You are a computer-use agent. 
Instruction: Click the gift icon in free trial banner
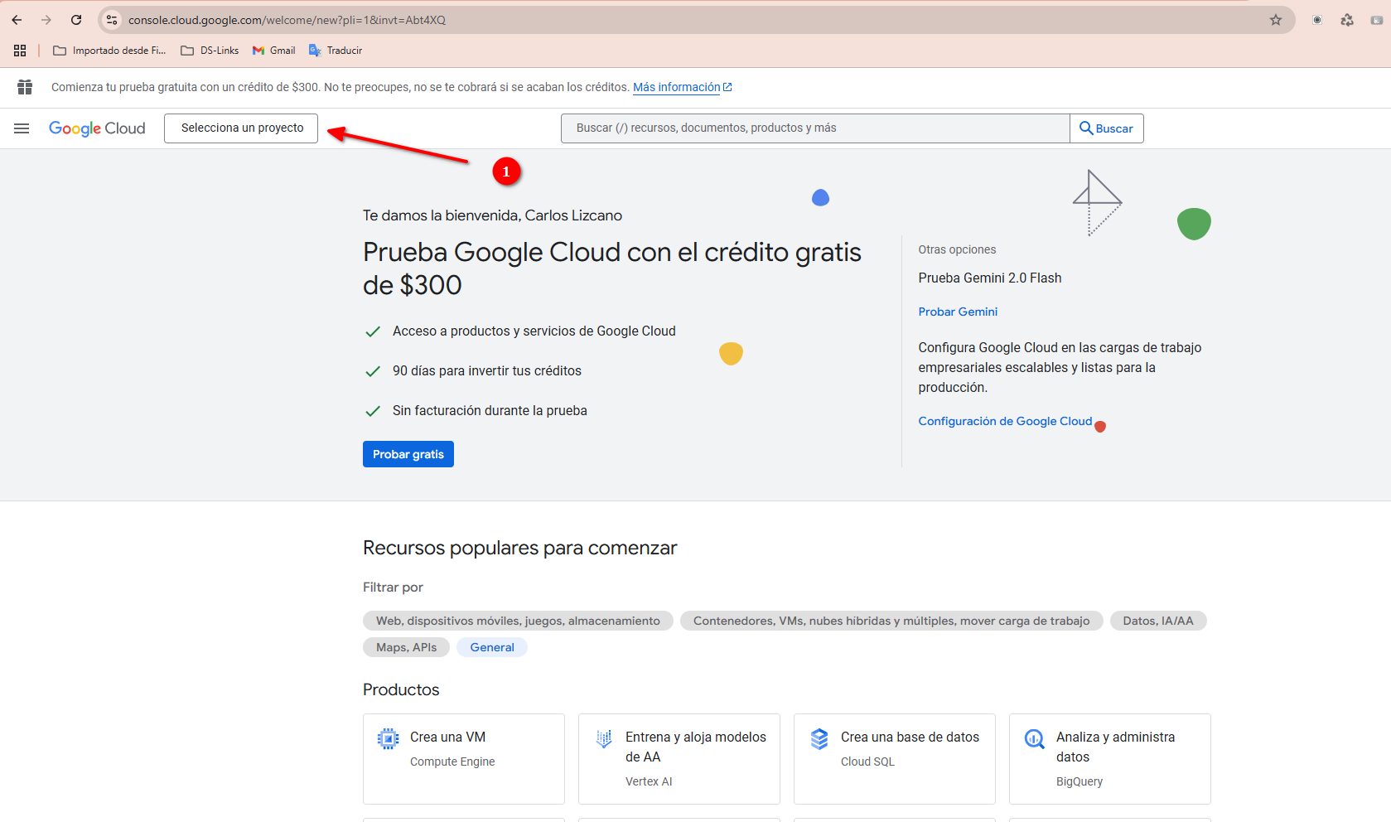[x=25, y=87]
